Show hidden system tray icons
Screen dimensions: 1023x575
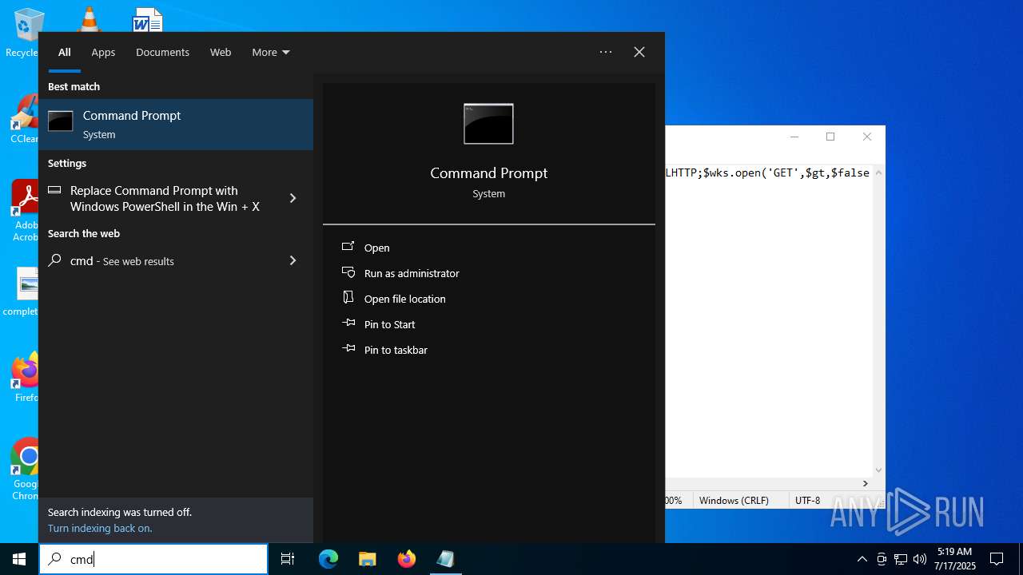coord(862,559)
